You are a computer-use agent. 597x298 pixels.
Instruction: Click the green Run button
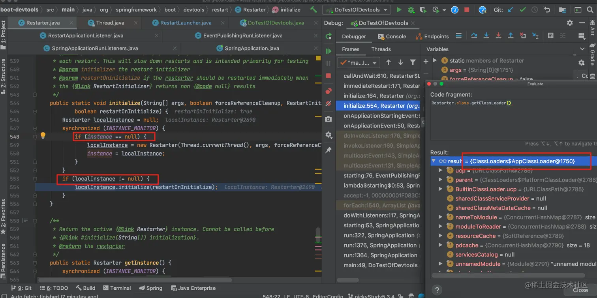399,9
